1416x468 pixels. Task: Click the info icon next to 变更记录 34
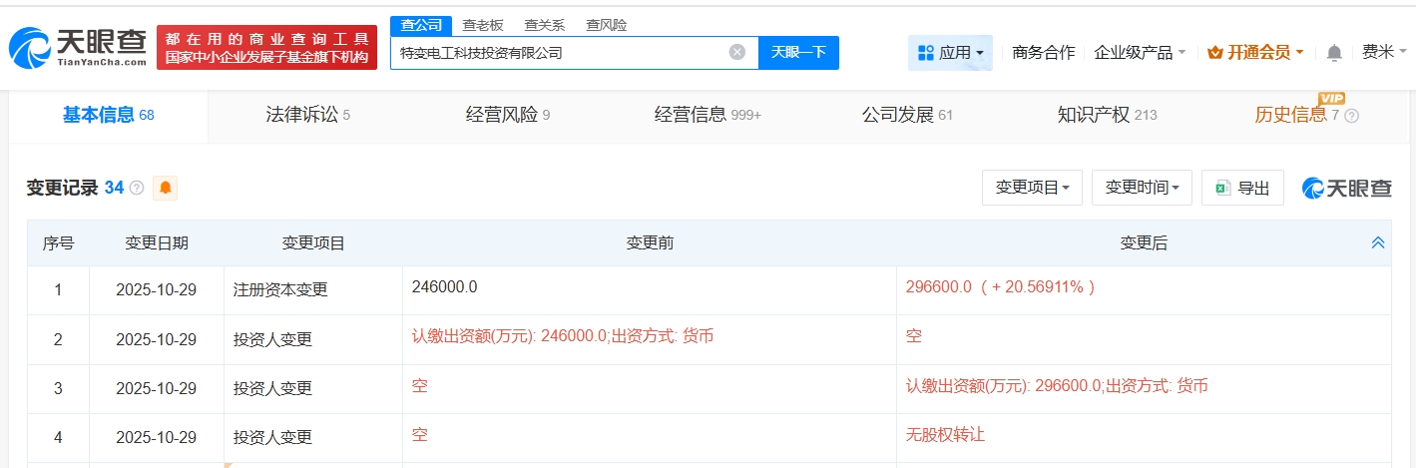coord(137,188)
